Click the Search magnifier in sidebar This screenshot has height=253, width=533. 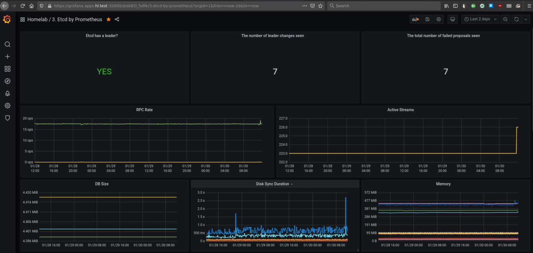pos(7,44)
